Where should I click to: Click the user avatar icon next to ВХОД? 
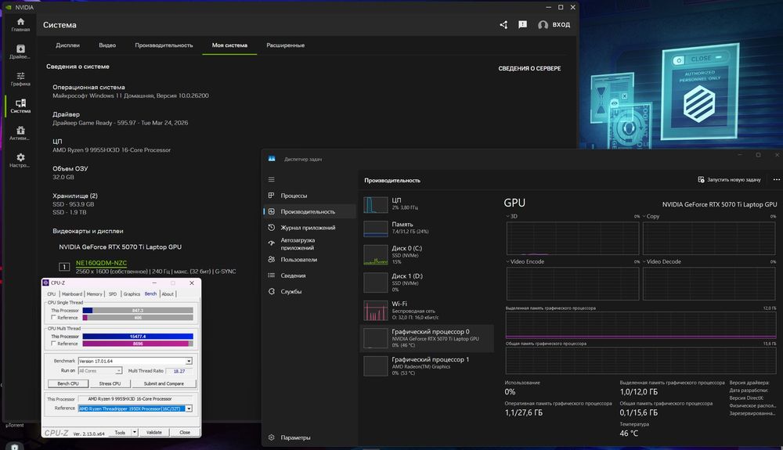click(543, 25)
